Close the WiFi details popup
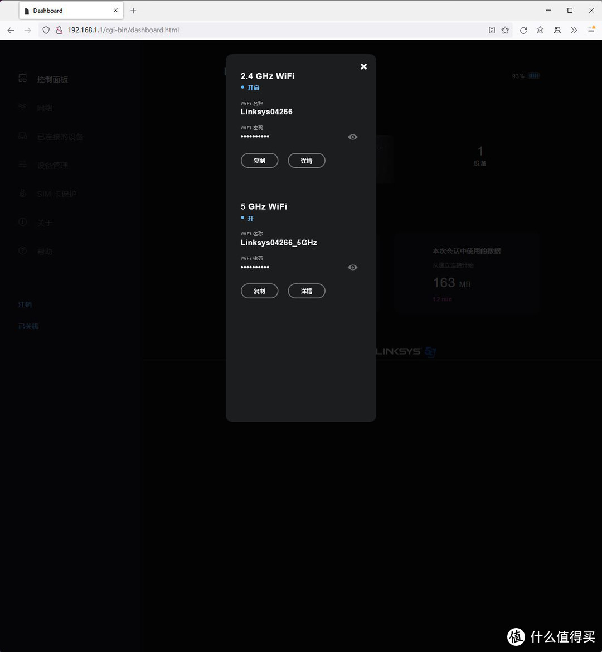Screen dimensions: 602x652 point(363,67)
